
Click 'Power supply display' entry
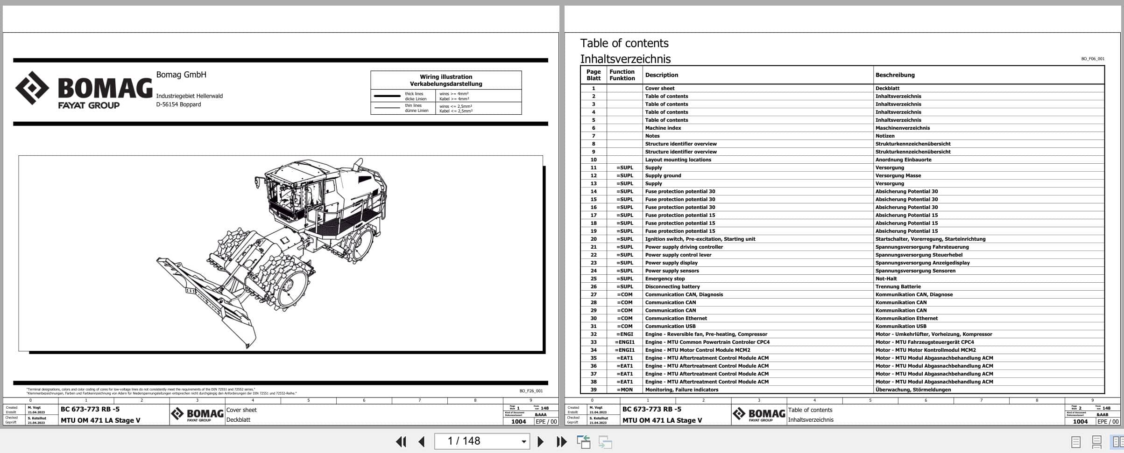tap(671, 263)
